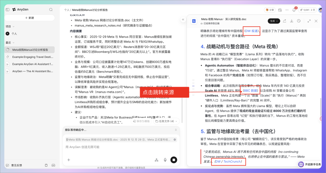Expand the 项目 section chevron
The width and height of the screenshot is (326, 173).
[14, 27]
